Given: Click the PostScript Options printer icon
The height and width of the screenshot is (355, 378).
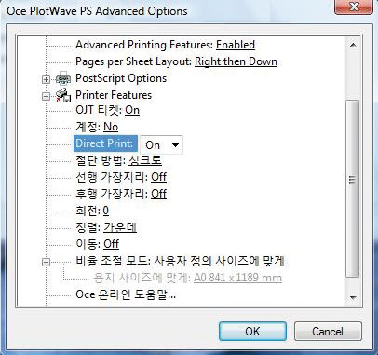Looking at the screenshot, I should (x=63, y=78).
